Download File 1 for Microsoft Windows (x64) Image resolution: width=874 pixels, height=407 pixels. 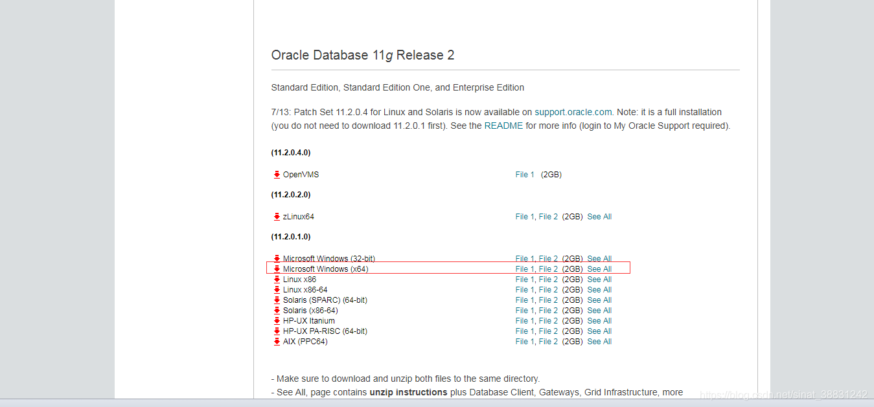(525, 269)
